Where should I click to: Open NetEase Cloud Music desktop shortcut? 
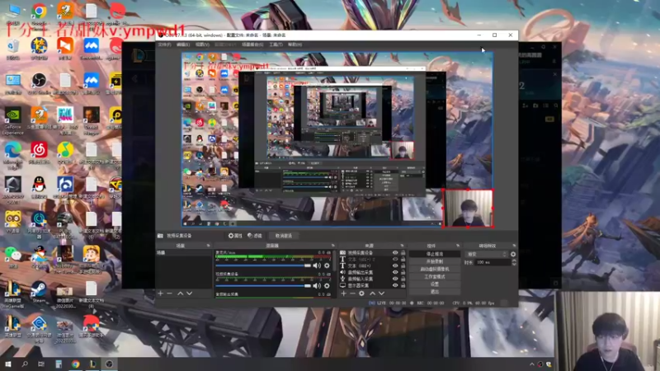(39, 153)
